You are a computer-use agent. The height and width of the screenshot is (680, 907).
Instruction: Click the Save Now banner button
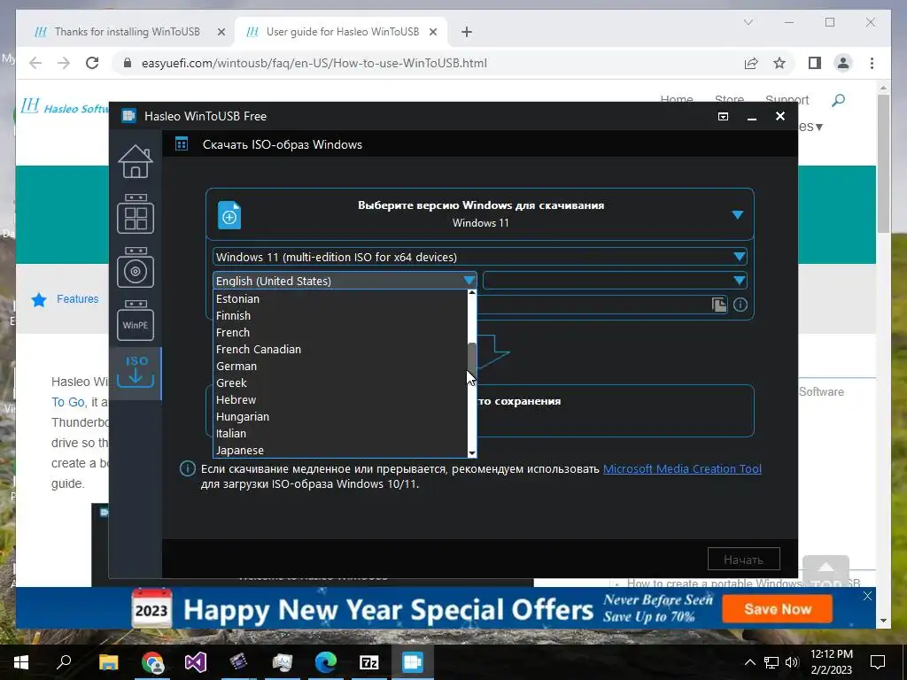(778, 609)
